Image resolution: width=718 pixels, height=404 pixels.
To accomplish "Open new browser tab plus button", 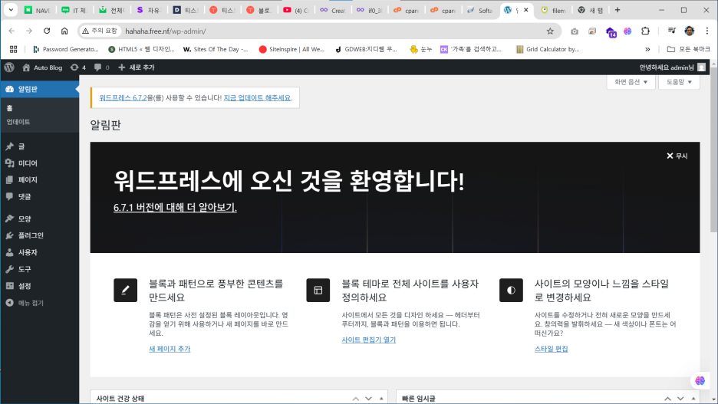I will 618,10.
